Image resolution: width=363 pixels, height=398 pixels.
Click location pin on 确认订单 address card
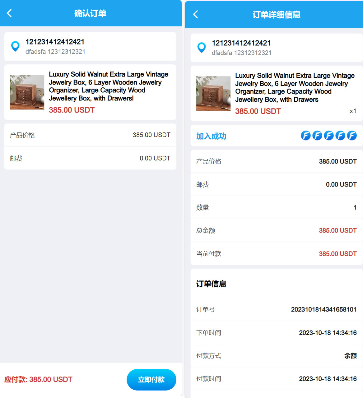[x=15, y=46]
